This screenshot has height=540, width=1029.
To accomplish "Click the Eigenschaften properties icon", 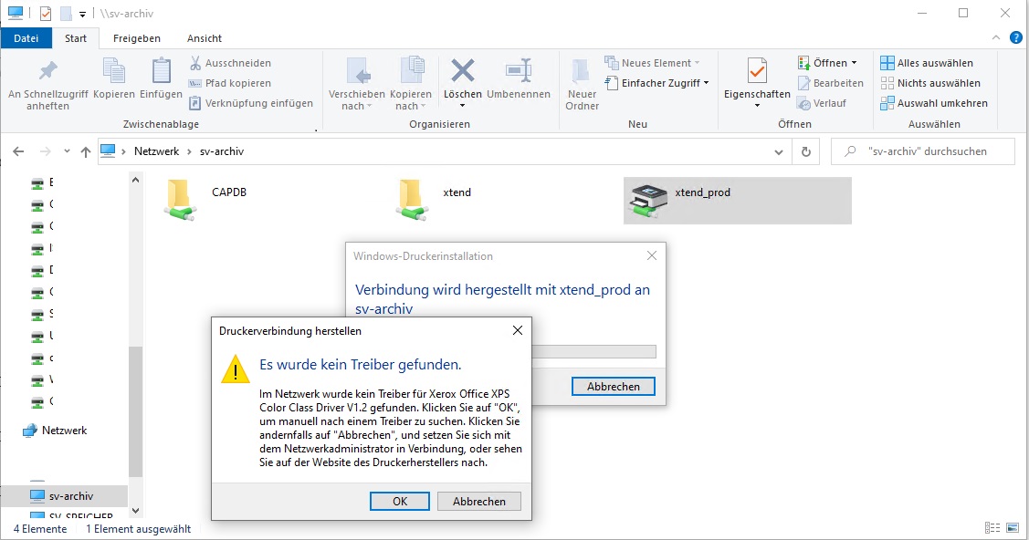I will click(756, 73).
